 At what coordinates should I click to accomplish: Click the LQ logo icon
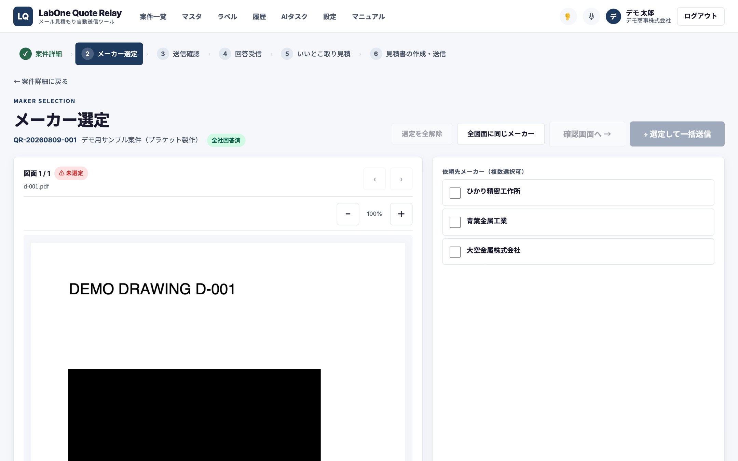point(23,16)
